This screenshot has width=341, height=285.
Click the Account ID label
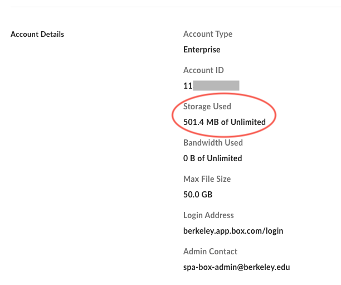click(x=203, y=71)
